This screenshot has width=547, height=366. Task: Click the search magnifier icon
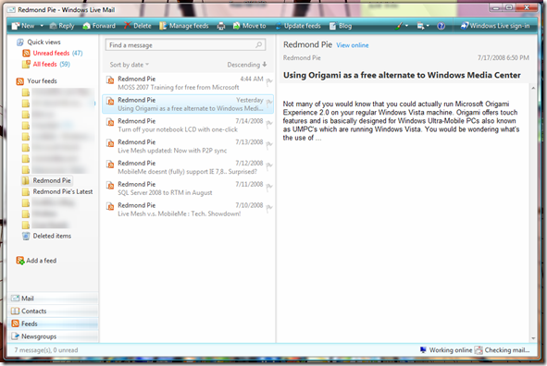[x=258, y=45]
